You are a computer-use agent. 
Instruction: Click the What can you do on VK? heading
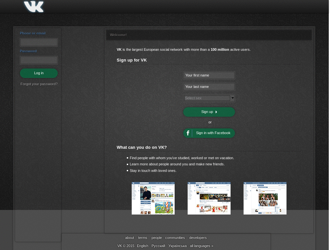point(142,147)
